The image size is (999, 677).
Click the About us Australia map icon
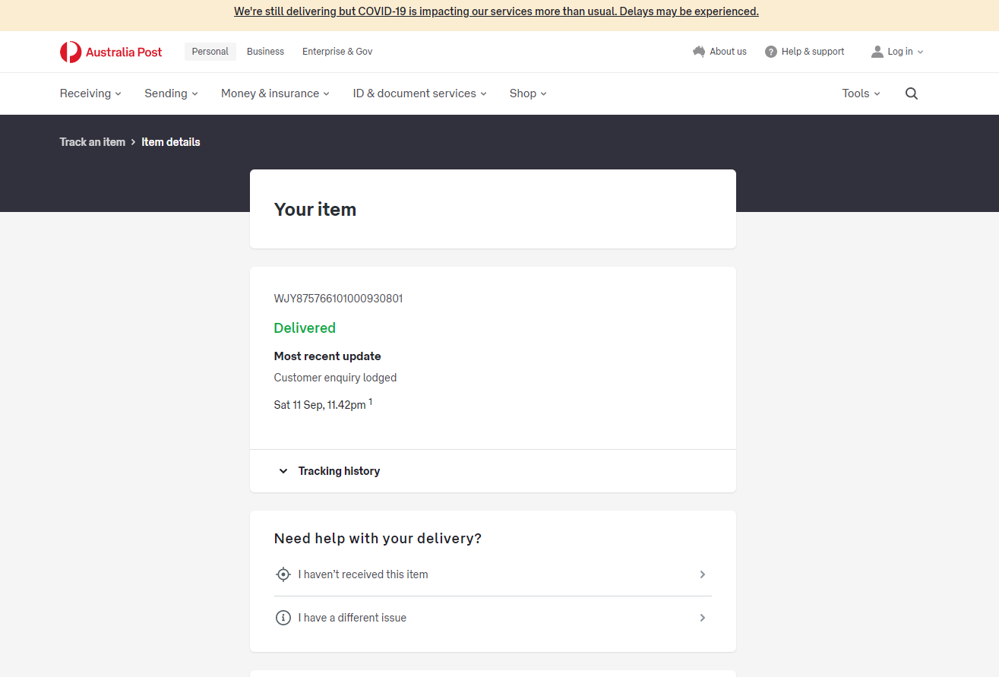(699, 52)
